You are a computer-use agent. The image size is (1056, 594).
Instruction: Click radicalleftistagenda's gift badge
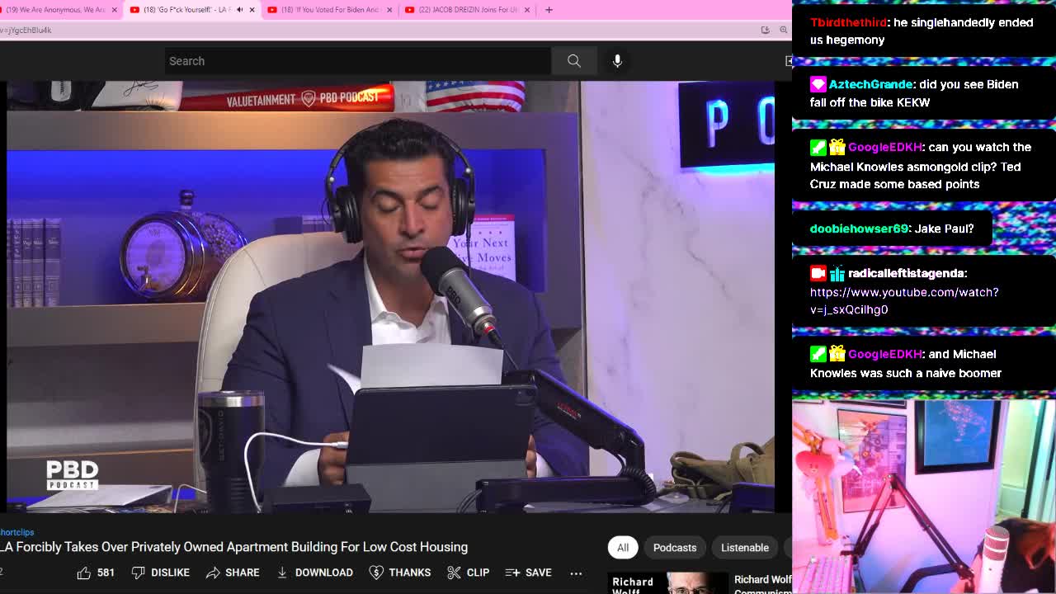(837, 273)
